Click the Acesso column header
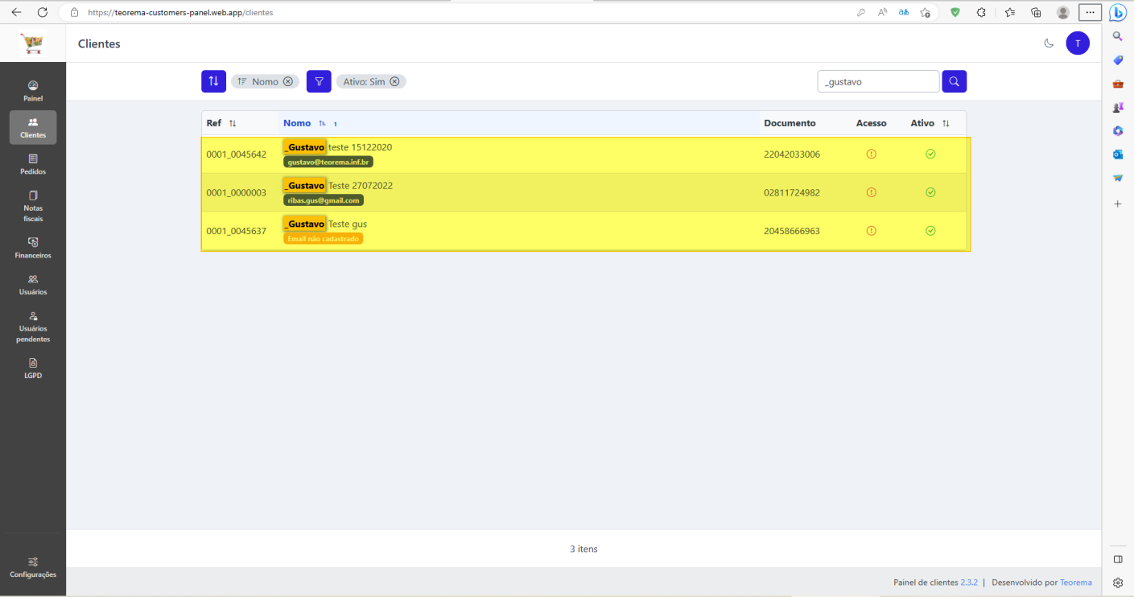 [871, 123]
